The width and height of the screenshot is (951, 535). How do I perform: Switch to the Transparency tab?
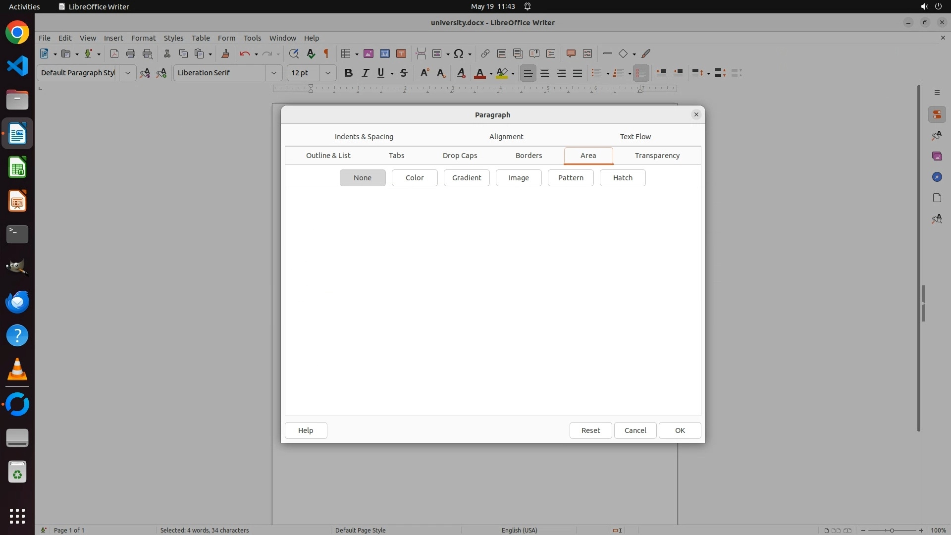[657, 156]
